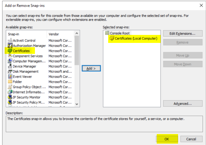206x145 pixels.
Task: Select the ActiveX Control snap-in icon
Action: tap(10, 41)
